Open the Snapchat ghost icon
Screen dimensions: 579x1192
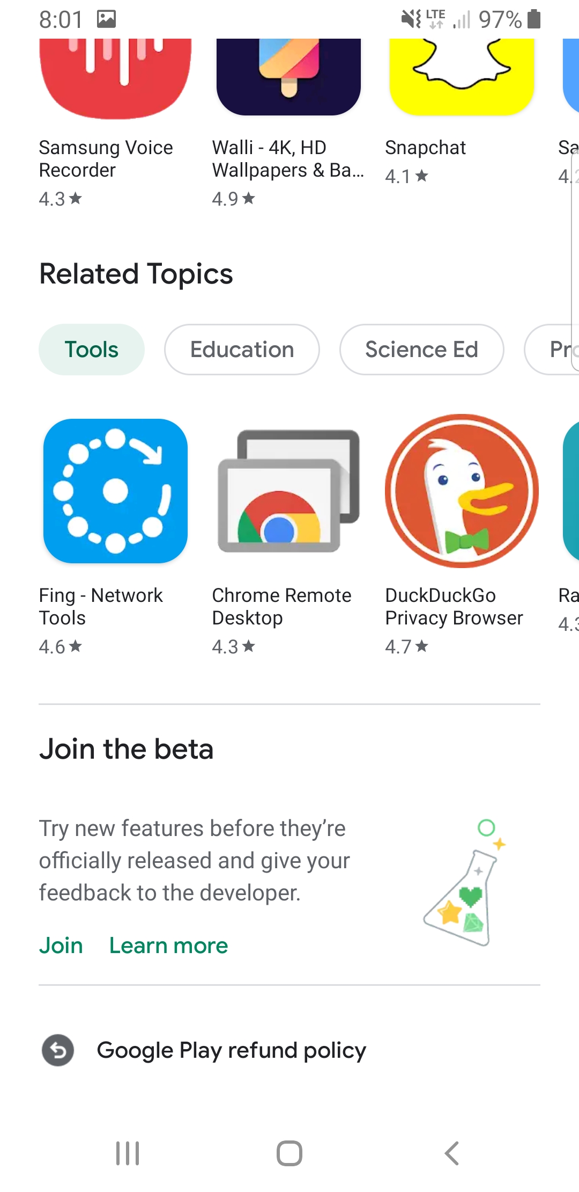(x=462, y=77)
